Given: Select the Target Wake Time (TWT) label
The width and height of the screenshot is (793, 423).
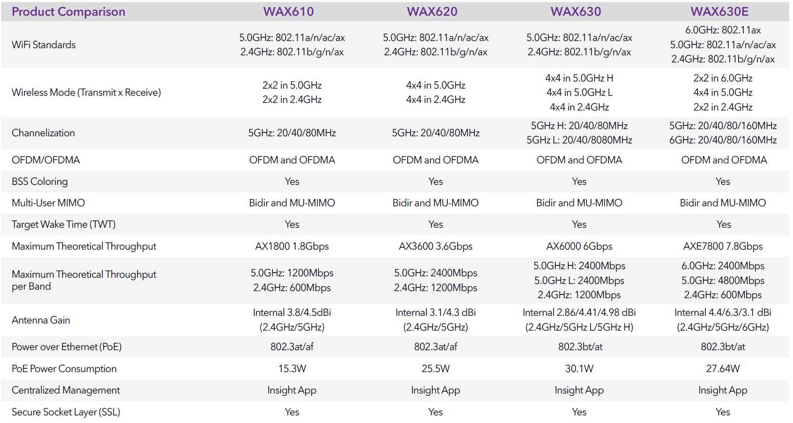Looking at the screenshot, I should tap(64, 224).
